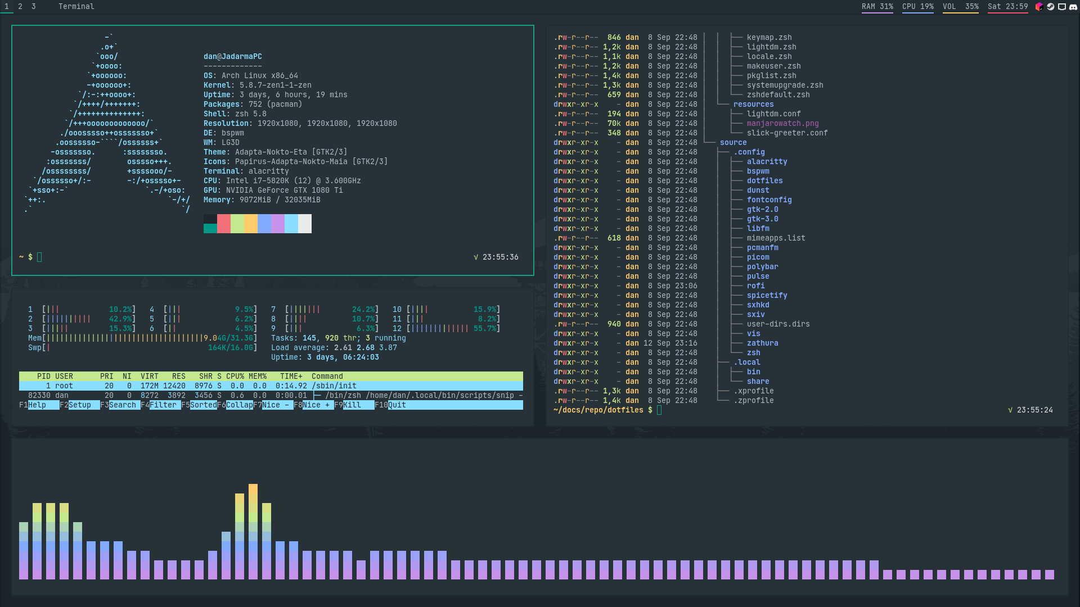Image resolution: width=1080 pixels, height=607 pixels.
Task: Click the white neofetch color block
Action: [x=305, y=224]
